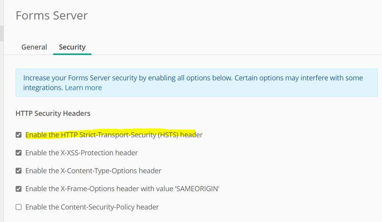Click the left sidebar strip below the thumb
Image resolution: width=382 pixels, height=222 pixels.
pos(2,131)
